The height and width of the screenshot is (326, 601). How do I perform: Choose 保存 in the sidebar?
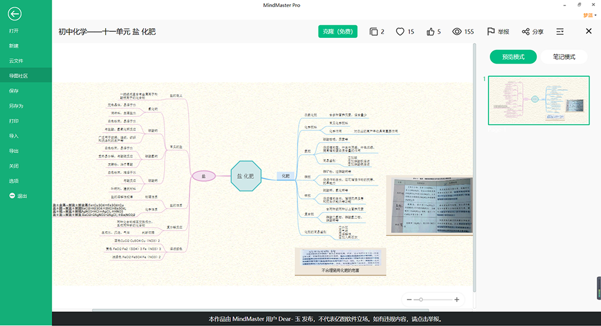pos(14,91)
